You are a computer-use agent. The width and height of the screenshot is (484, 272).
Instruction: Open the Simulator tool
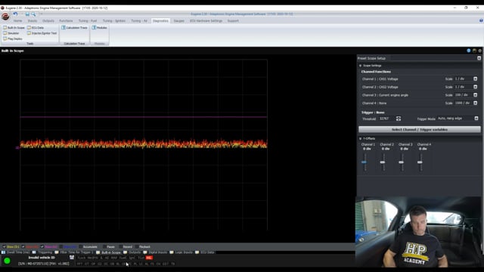click(x=11, y=33)
